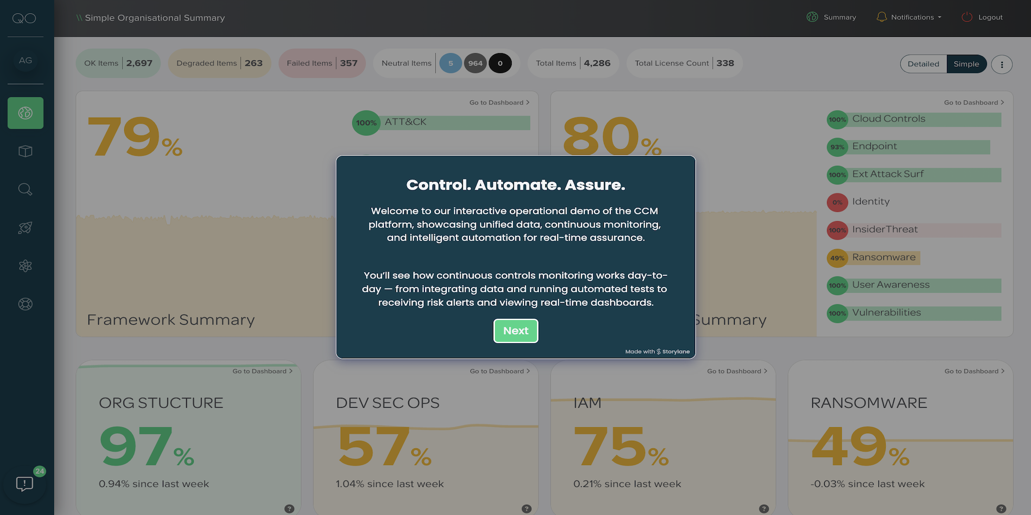Click Logout in the top bar
Image resolution: width=1031 pixels, height=515 pixels.
pyautogui.click(x=983, y=17)
